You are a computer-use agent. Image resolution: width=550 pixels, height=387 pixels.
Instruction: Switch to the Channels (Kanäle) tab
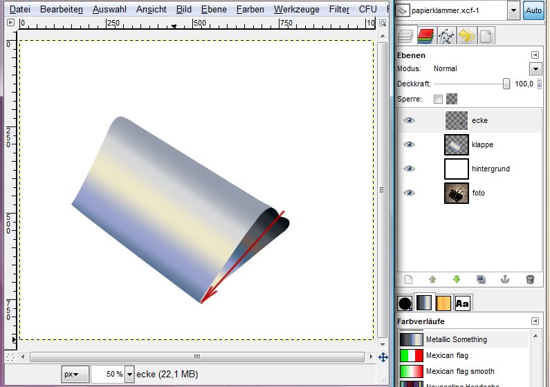tap(426, 35)
